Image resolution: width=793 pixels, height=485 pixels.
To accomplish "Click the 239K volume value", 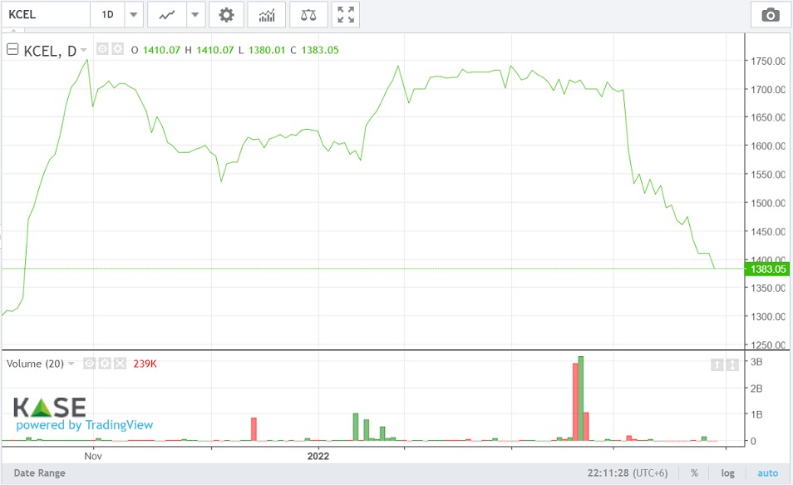I will 145,364.
